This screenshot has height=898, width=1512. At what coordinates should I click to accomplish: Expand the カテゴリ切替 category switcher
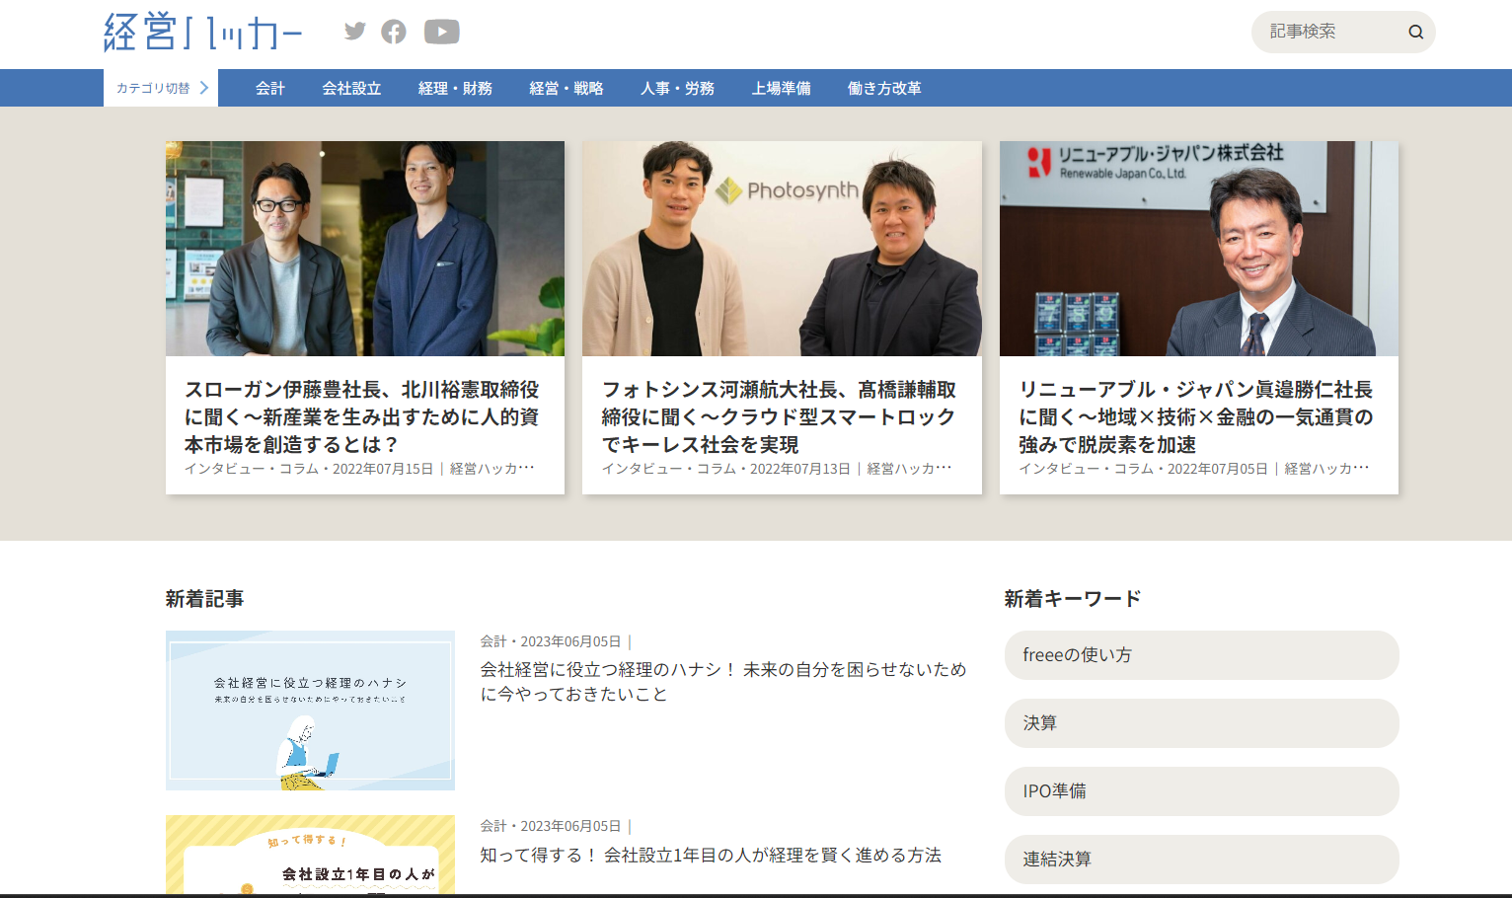[161, 88]
